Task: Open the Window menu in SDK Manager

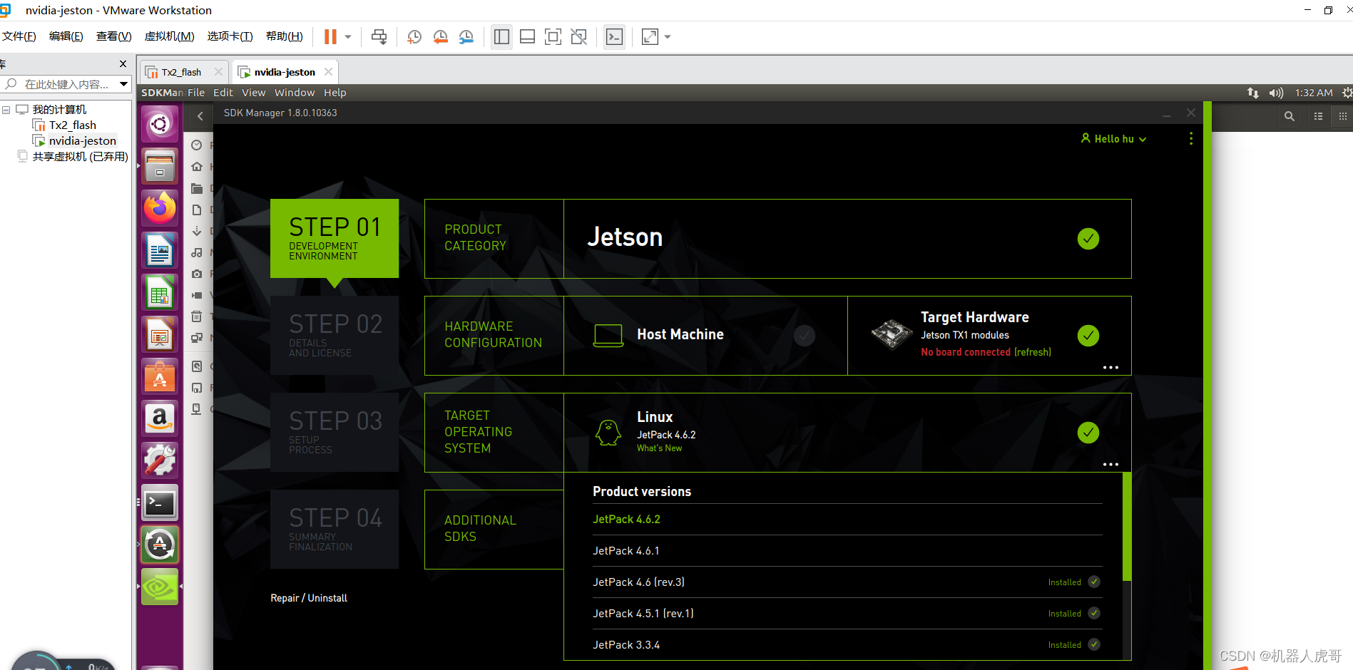Action: [295, 93]
